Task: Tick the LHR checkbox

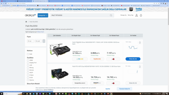Action: click(28, 65)
